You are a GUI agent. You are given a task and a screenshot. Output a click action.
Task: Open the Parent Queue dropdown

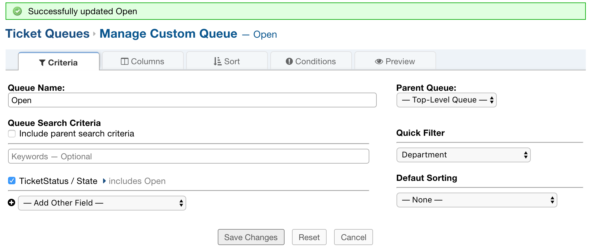click(446, 100)
